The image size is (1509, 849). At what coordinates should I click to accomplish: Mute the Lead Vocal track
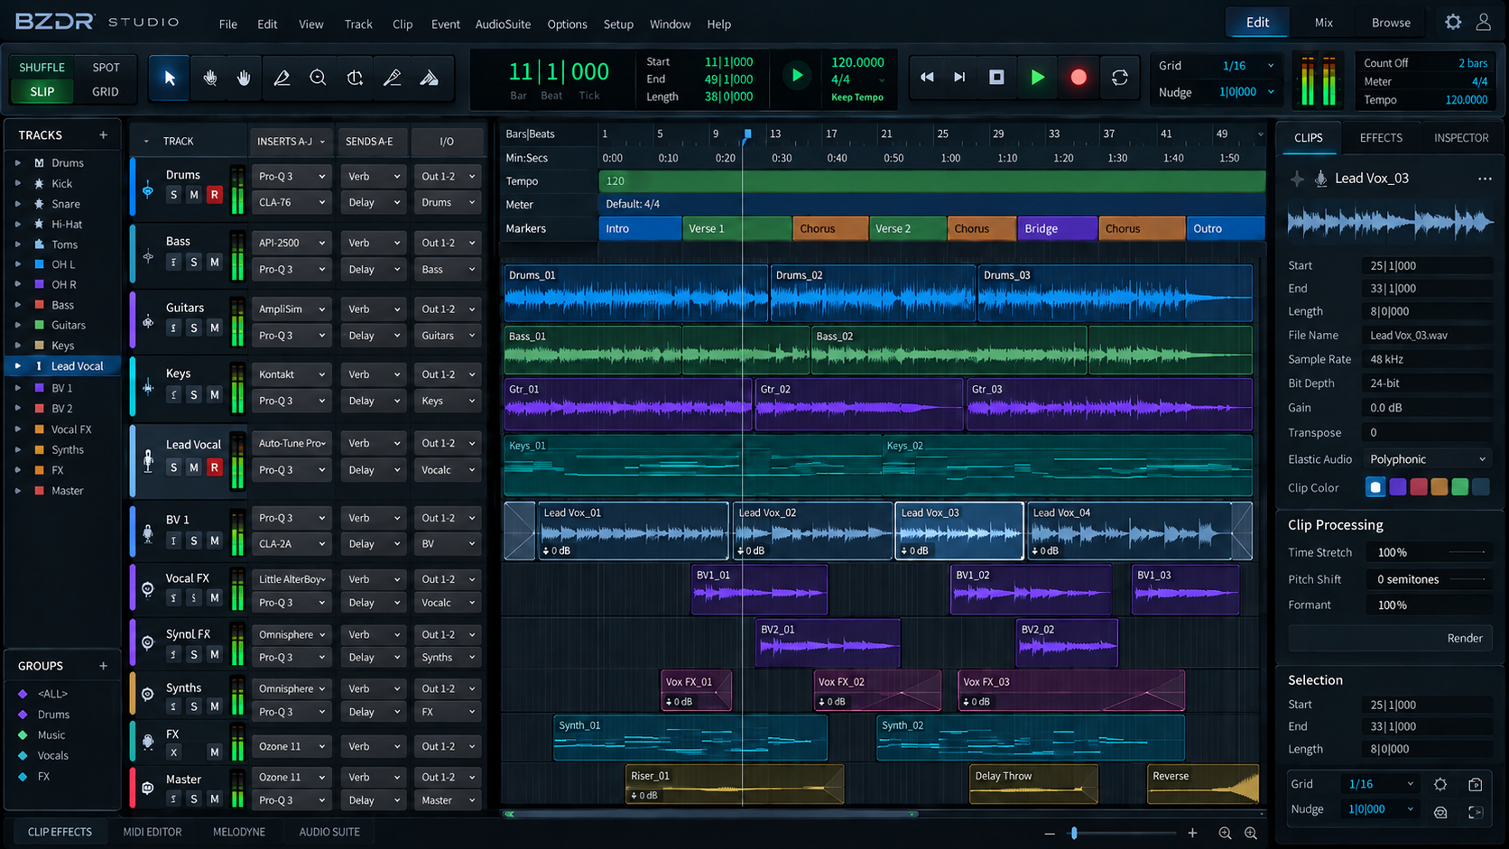coord(193,466)
